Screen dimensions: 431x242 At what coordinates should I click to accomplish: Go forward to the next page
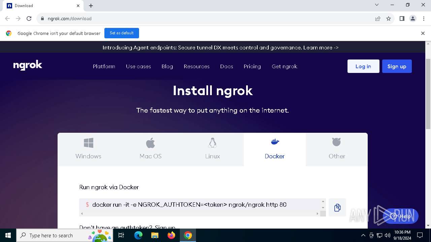[x=18, y=18]
